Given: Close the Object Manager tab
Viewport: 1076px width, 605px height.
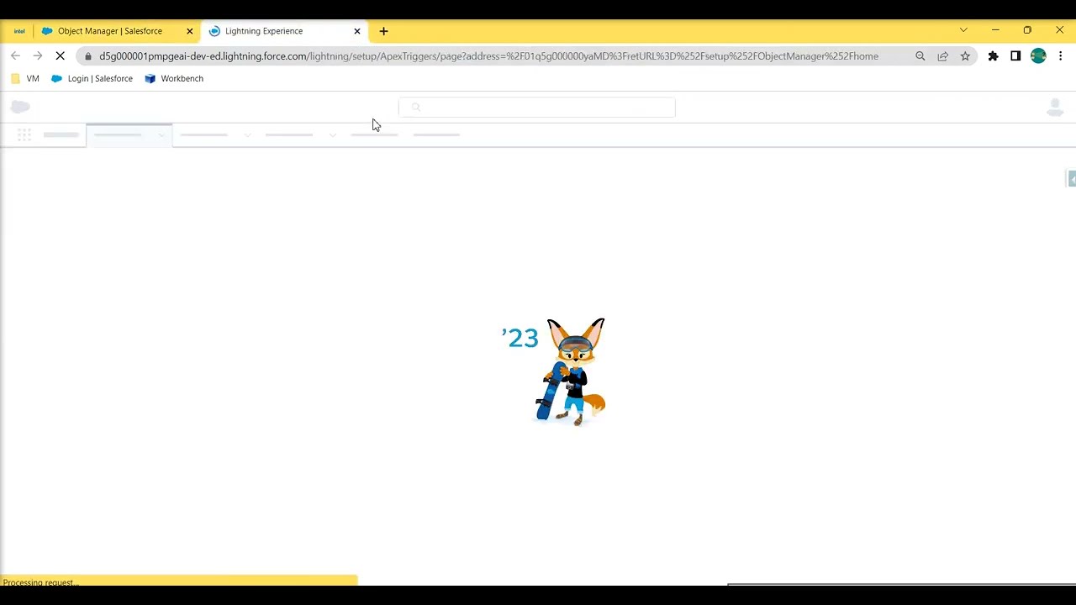Looking at the screenshot, I should click(x=189, y=31).
